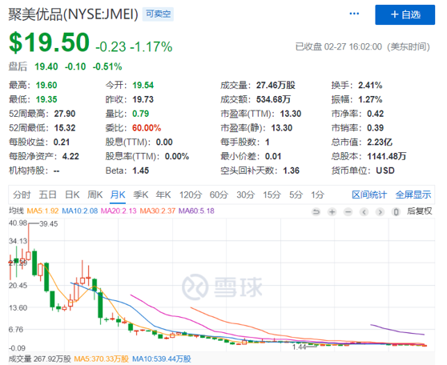Switch to the 分时 chart tab
This screenshot has width=447, height=365.
point(22,195)
